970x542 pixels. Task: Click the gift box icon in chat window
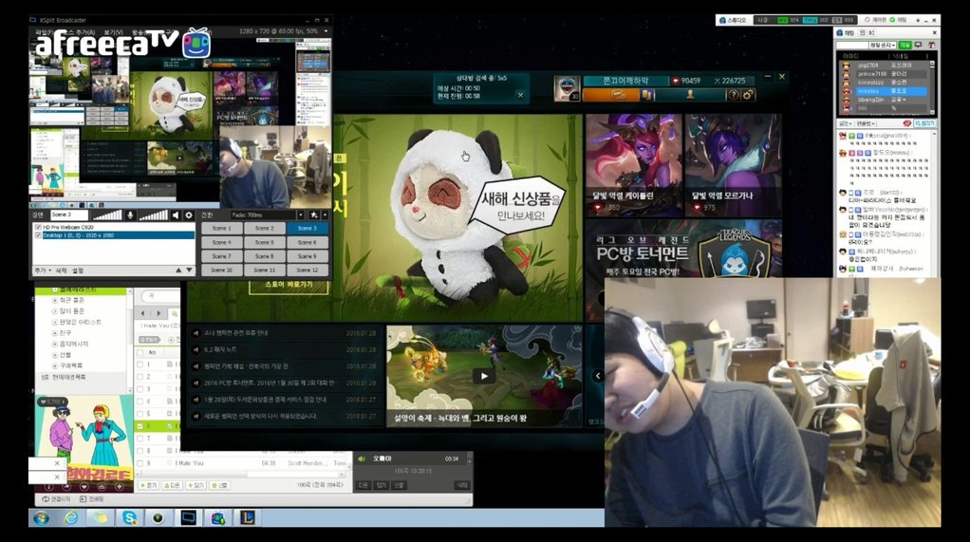click(x=931, y=46)
